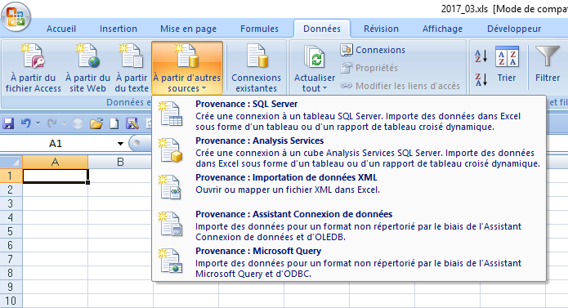Import data from web site
The width and height of the screenshot is (568, 308).
pyautogui.click(x=87, y=68)
